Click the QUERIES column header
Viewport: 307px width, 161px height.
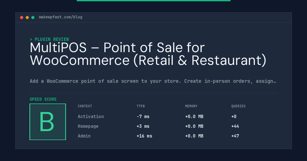point(238,106)
